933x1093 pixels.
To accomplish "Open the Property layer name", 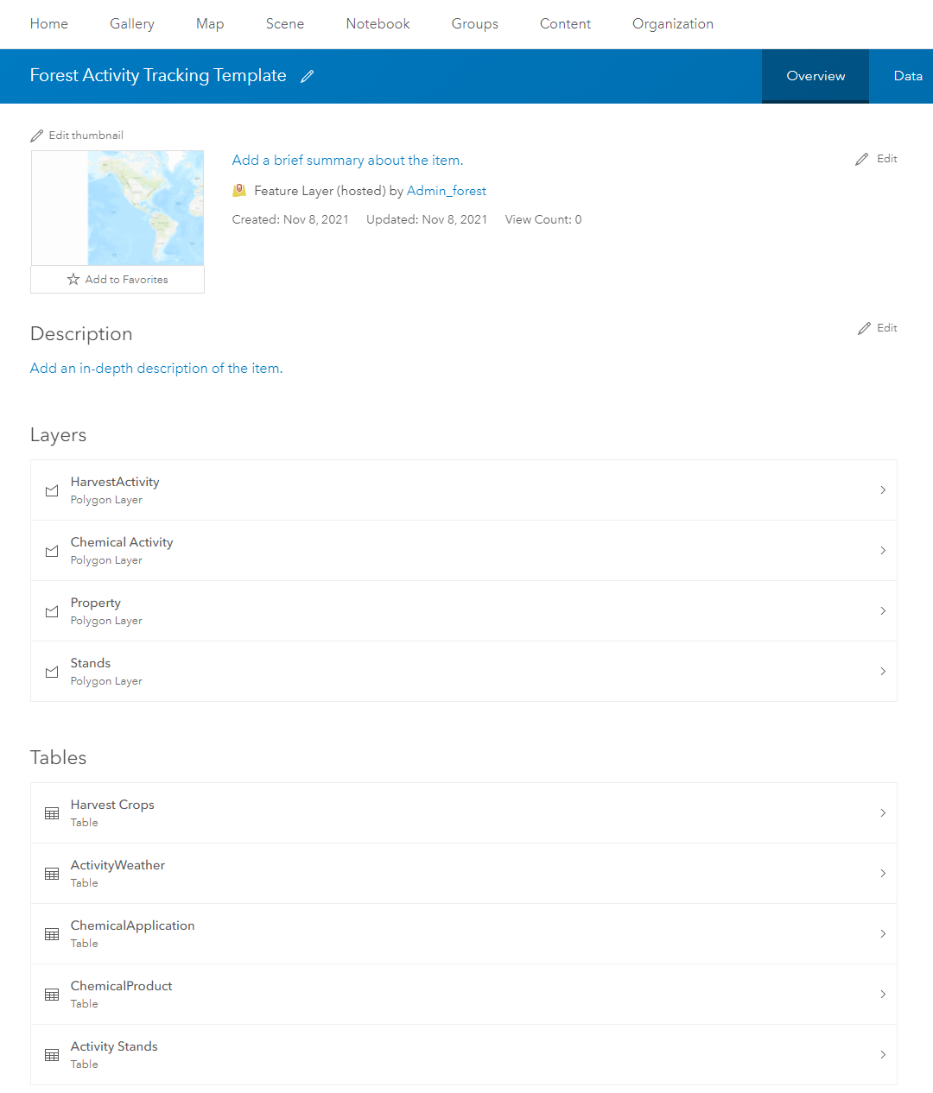I will click(x=96, y=603).
